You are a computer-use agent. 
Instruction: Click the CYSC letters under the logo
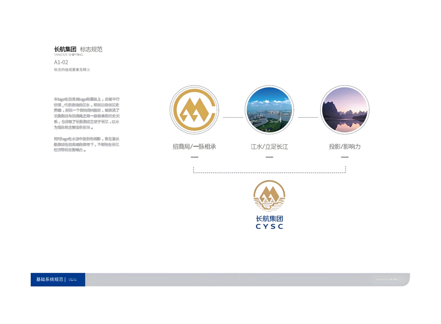[x=269, y=227]
